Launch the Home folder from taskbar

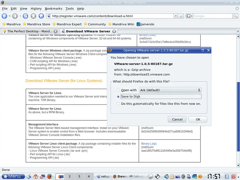[x=36, y=176]
